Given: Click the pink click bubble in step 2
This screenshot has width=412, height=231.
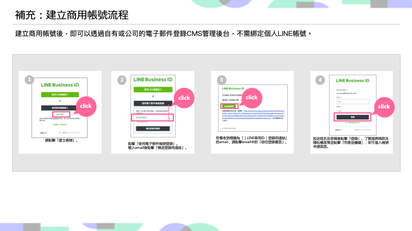Looking at the screenshot, I should click(x=184, y=98).
